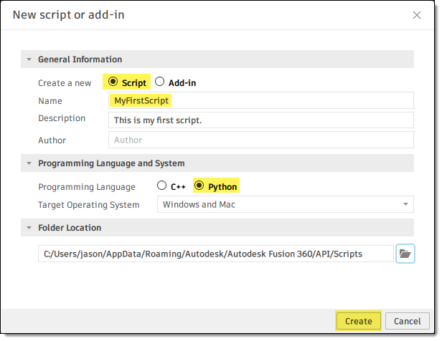The height and width of the screenshot is (341, 442).
Task: Choose C++ as programming language
Action: (161, 186)
